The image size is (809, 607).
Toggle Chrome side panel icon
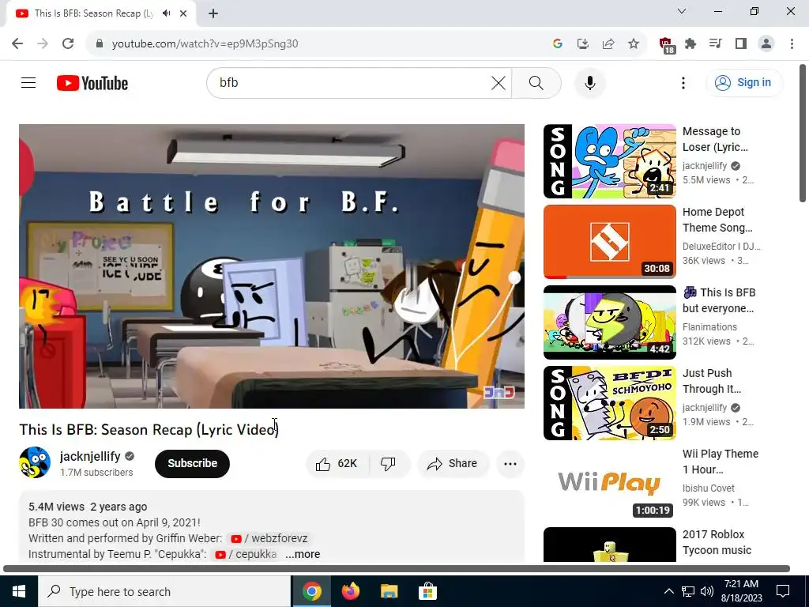point(741,43)
